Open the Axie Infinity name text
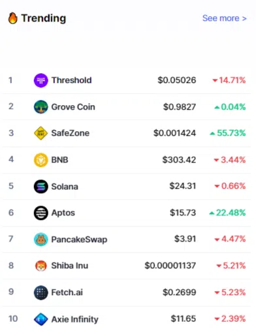The width and height of the screenshot is (256, 331). (75, 319)
